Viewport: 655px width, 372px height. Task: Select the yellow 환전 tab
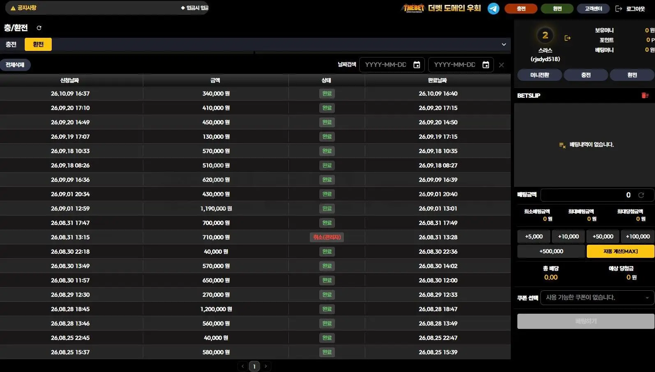(x=38, y=44)
